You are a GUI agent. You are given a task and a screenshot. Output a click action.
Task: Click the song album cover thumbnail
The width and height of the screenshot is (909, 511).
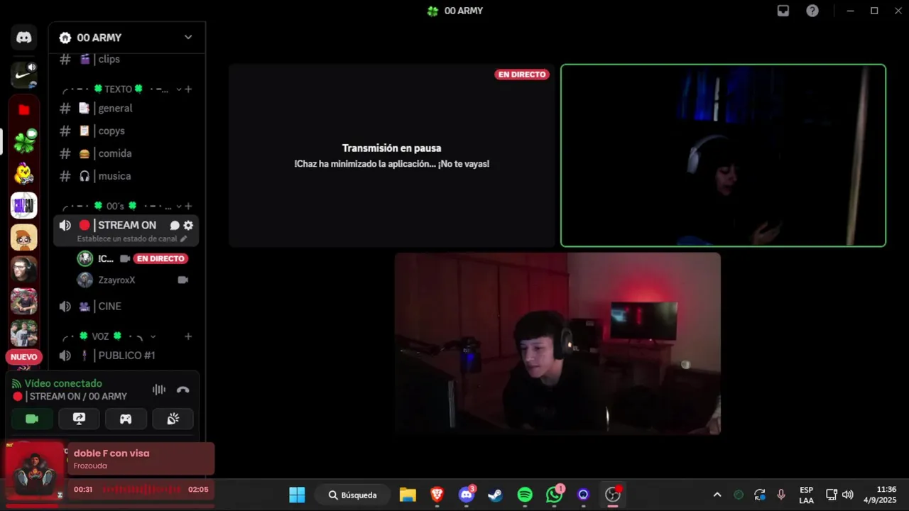tap(34, 469)
